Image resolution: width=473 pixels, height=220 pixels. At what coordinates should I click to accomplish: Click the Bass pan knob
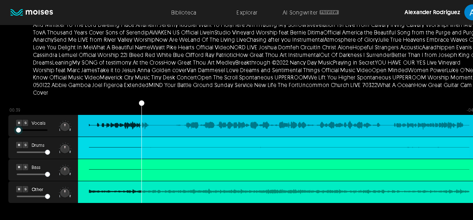(65, 171)
